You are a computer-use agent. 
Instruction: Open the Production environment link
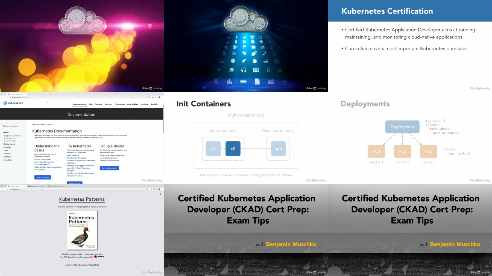tap(109, 161)
